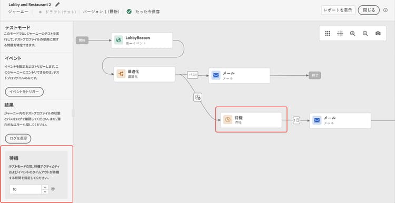Click the バージョン 1 (最新) label
The width and height of the screenshot is (395, 203).
point(101,12)
